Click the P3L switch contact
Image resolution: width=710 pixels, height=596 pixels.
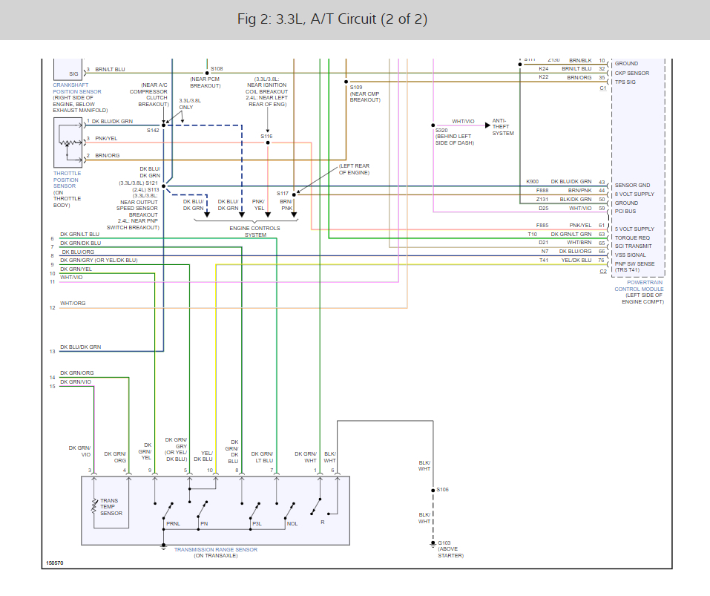254,511
